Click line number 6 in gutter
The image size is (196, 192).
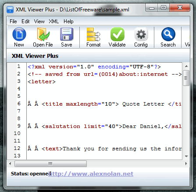(x=19, y=104)
